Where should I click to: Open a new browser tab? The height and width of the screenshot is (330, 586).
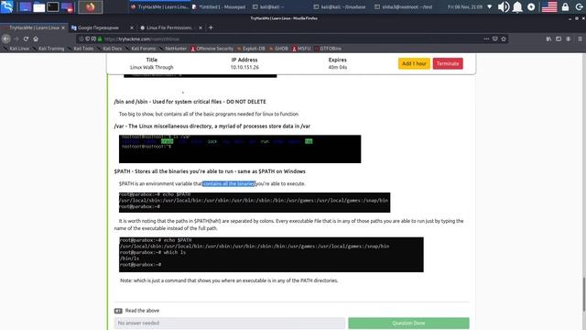211,27
